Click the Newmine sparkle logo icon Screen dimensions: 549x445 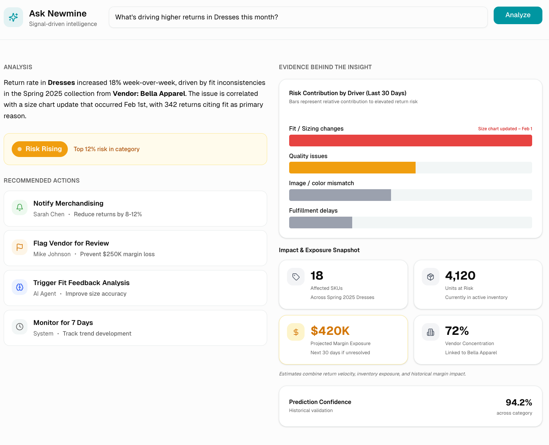point(13,17)
